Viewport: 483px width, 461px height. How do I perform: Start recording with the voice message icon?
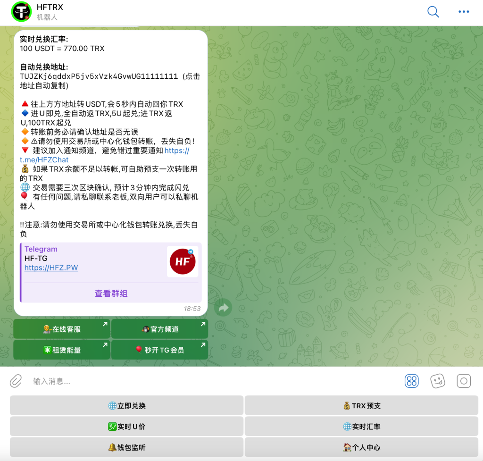(x=464, y=381)
